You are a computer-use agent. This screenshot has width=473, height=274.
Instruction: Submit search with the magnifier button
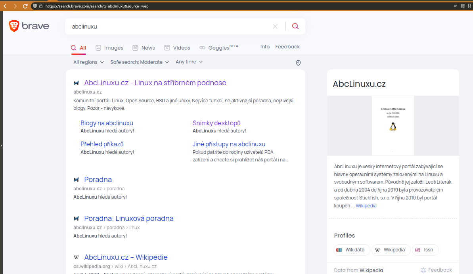[295, 26]
